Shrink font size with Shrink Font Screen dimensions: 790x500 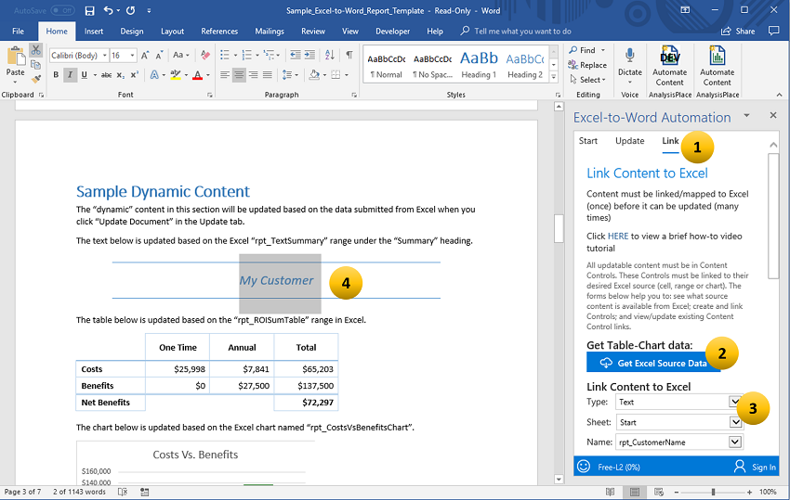[x=159, y=56]
